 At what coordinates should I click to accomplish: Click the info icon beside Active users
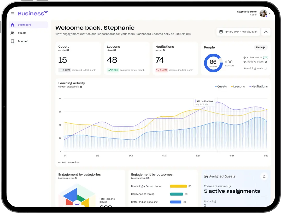click(244, 58)
